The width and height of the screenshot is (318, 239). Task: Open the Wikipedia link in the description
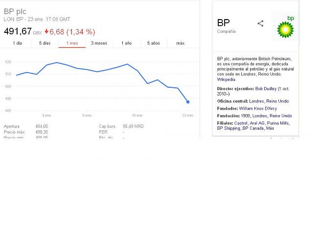point(226,79)
